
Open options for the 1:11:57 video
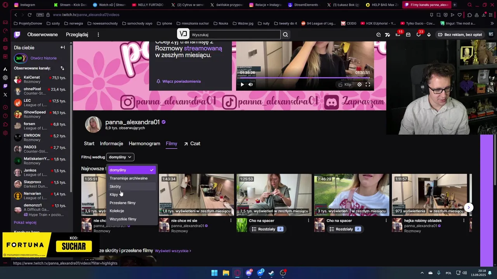click(x=464, y=220)
